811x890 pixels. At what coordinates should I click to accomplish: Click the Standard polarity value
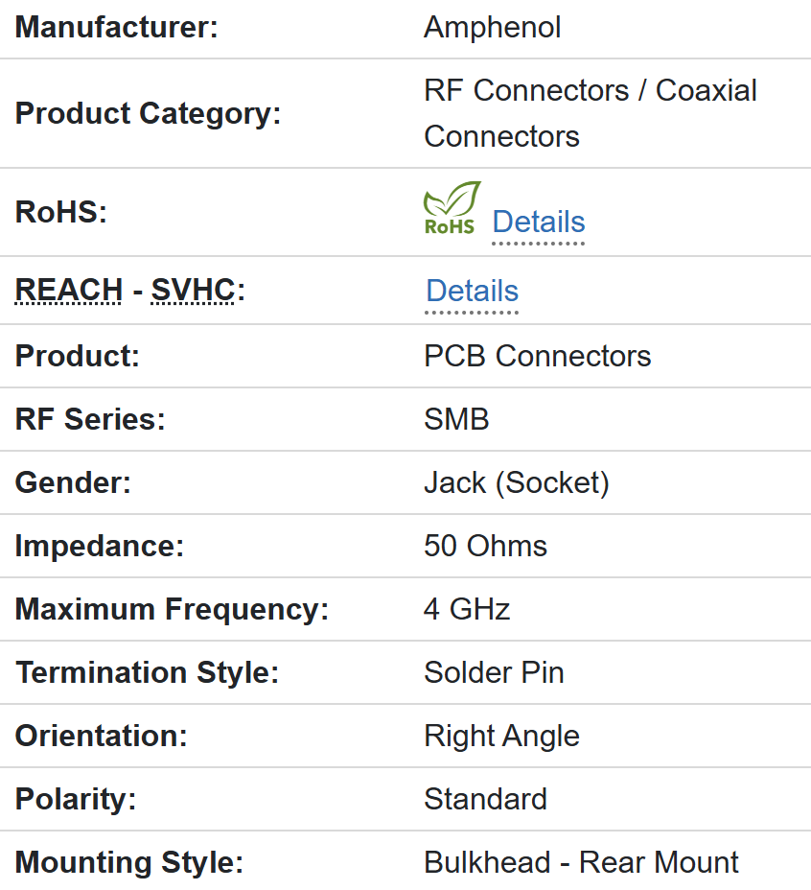click(485, 799)
